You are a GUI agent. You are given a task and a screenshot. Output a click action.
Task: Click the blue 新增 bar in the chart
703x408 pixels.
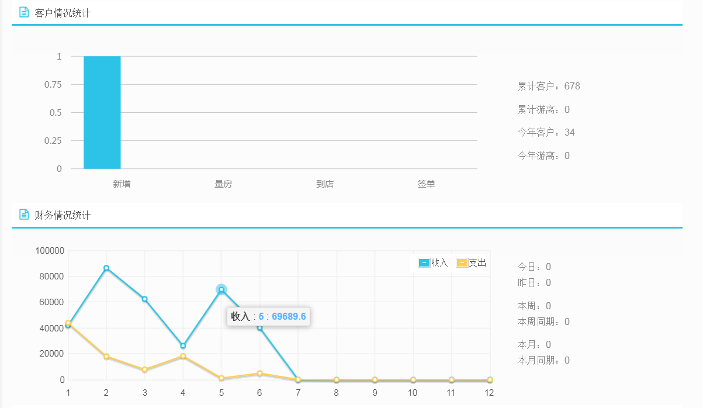pyautogui.click(x=102, y=112)
